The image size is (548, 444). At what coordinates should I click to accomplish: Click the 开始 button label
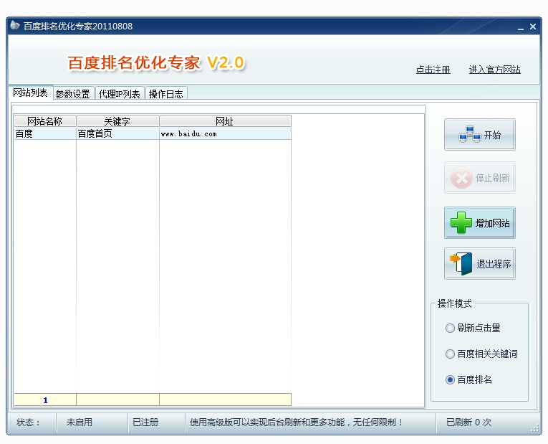pos(492,135)
